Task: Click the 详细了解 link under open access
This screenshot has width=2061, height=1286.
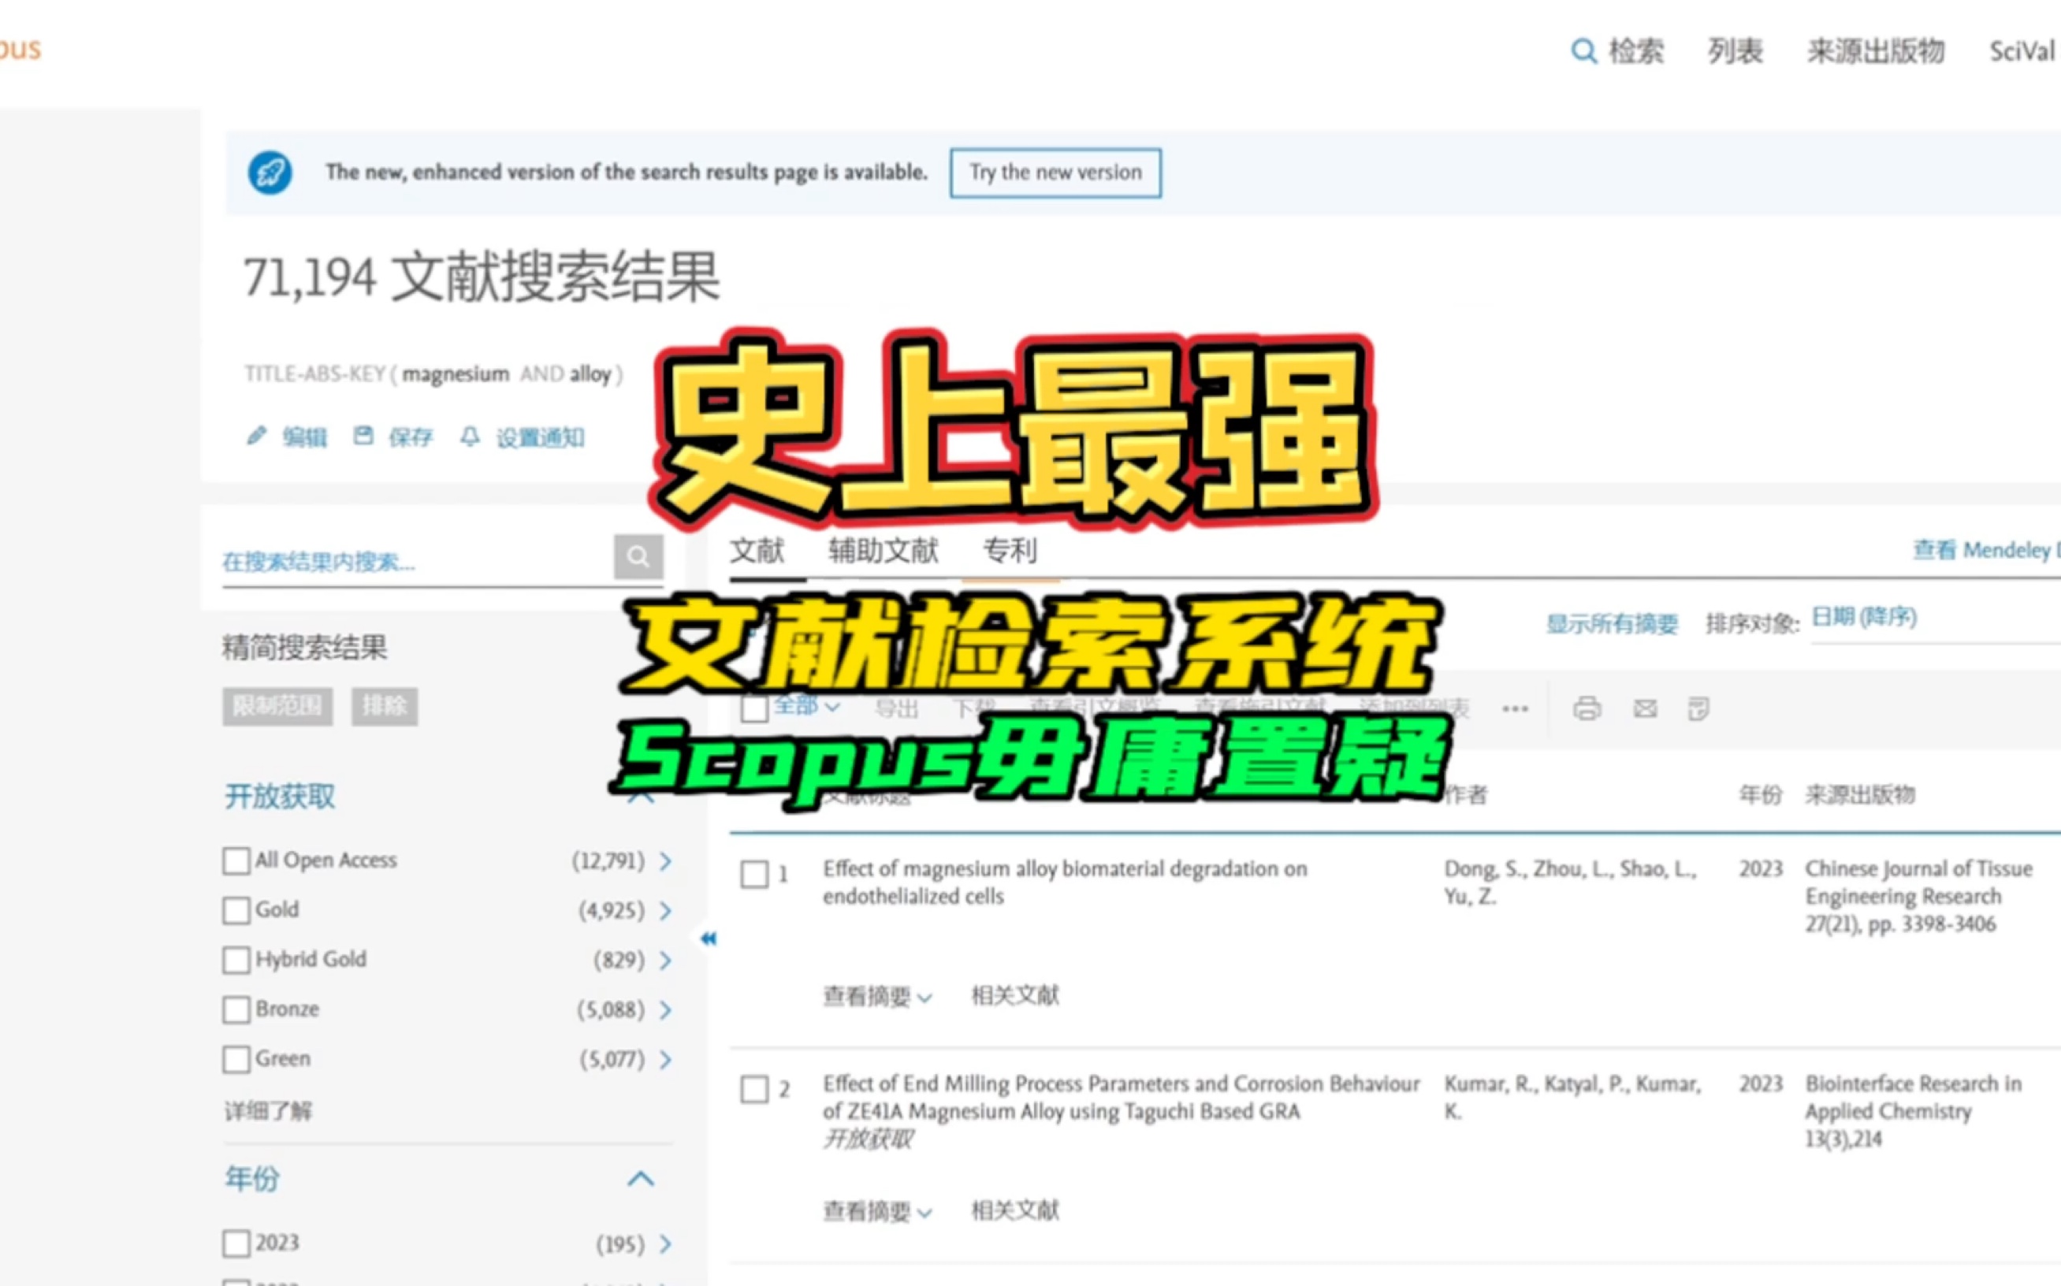Action: coord(269,1111)
